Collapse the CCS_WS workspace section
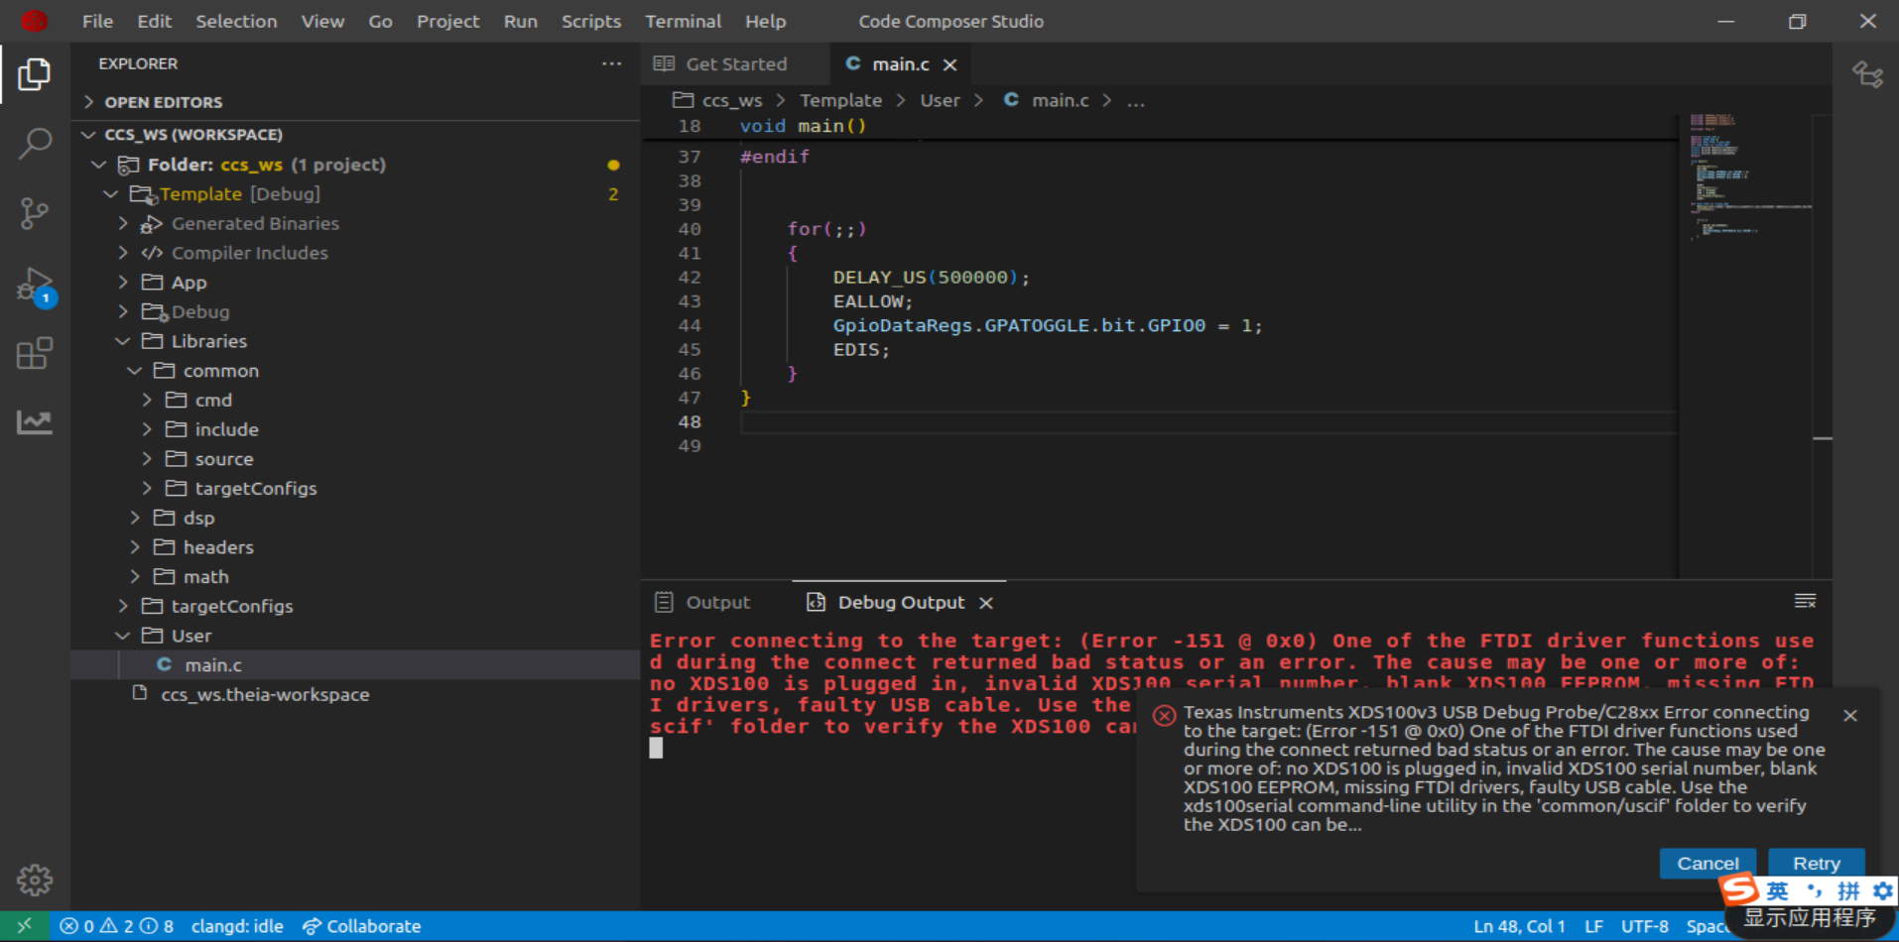The image size is (1899, 942). [x=88, y=135]
